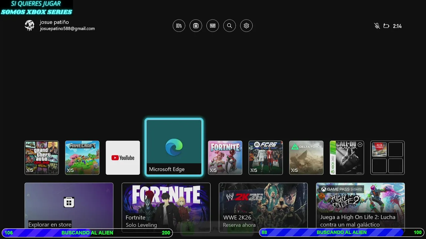Launch Call of Duty Black Ops tile
Screen dimensions: 426x239
point(347,158)
